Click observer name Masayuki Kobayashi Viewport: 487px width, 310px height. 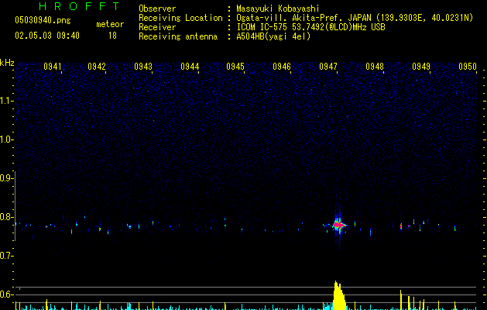click(x=278, y=9)
